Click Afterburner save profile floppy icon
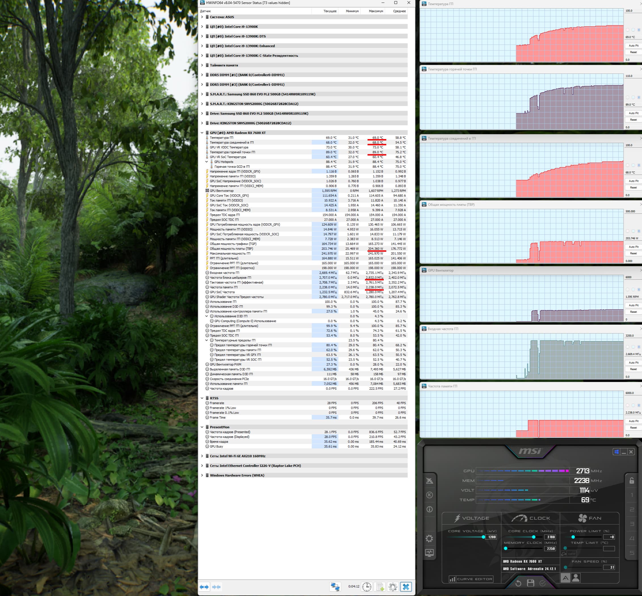 [x=530, y=583]
